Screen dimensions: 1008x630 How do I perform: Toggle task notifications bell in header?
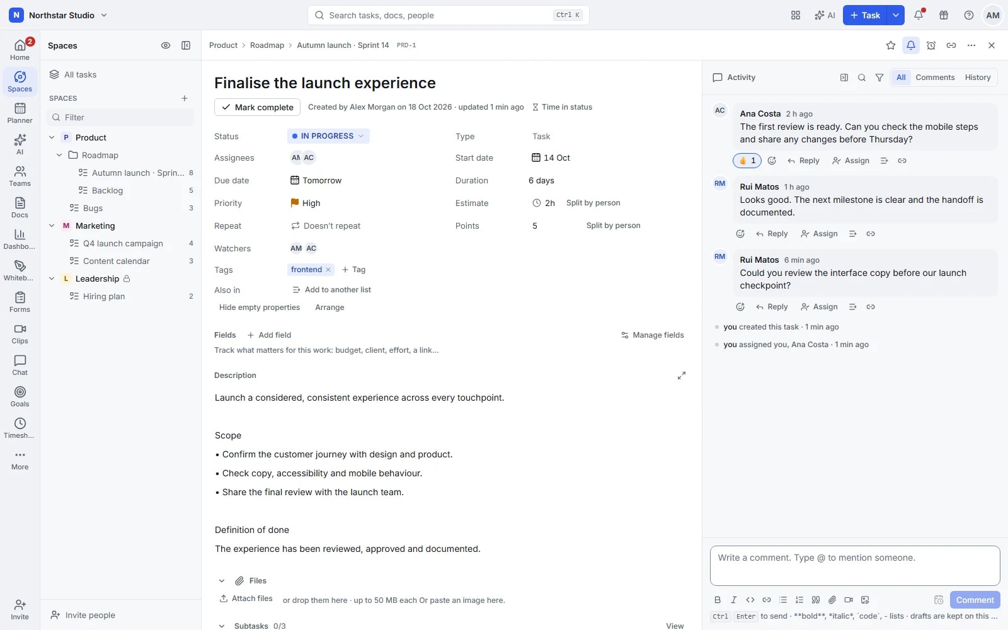(911, 45)
